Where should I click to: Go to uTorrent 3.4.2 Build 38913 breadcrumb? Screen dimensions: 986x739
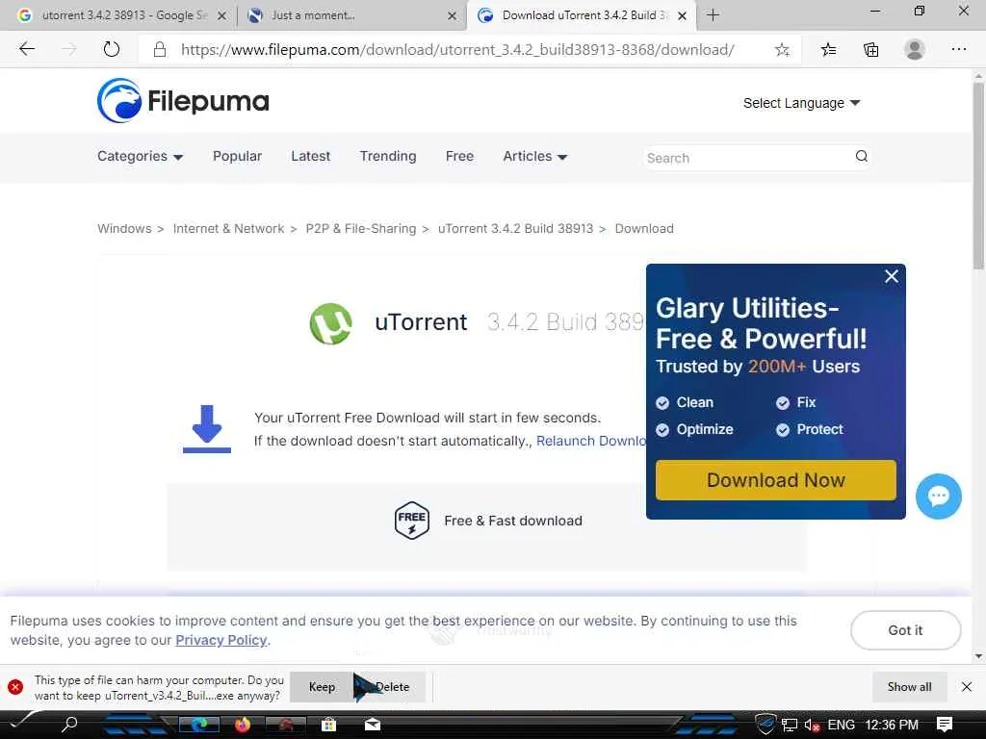(516, 229)
